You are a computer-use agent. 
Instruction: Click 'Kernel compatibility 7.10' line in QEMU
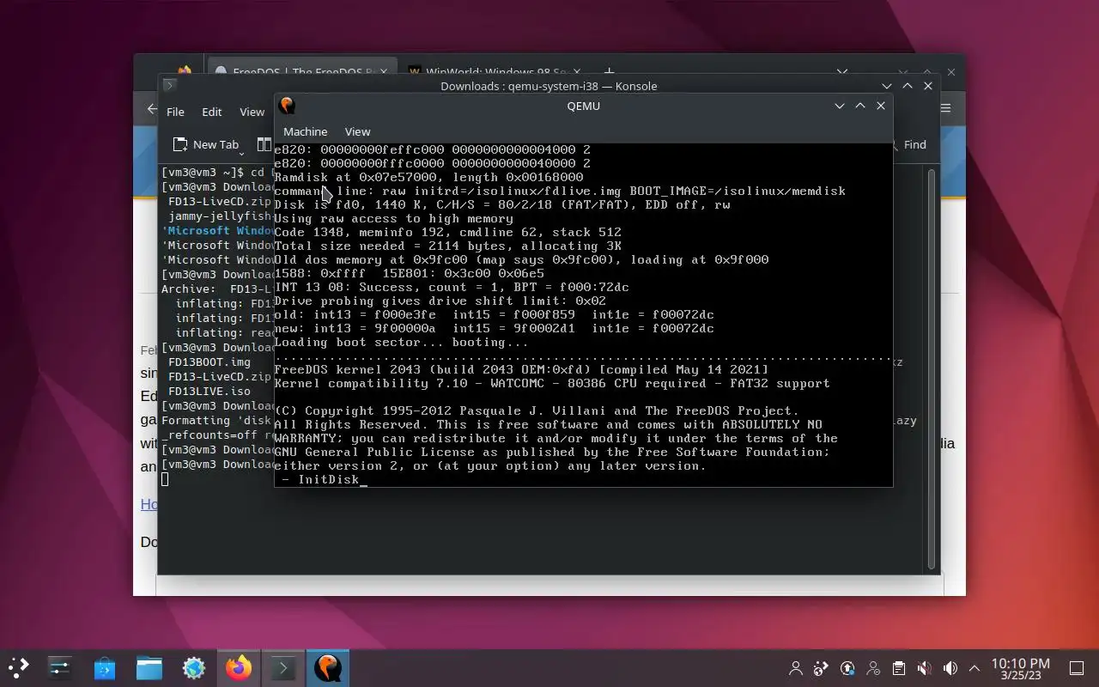[x=552, y=383]
